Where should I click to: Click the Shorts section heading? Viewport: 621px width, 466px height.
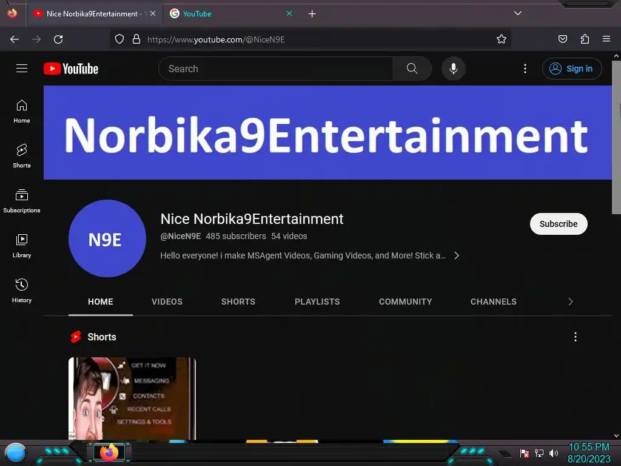click(102, 337)
